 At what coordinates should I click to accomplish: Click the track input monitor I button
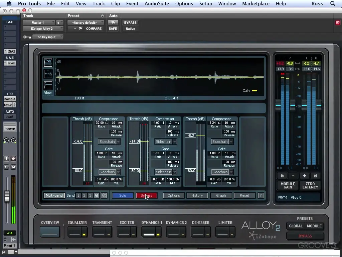coord(6,159)
